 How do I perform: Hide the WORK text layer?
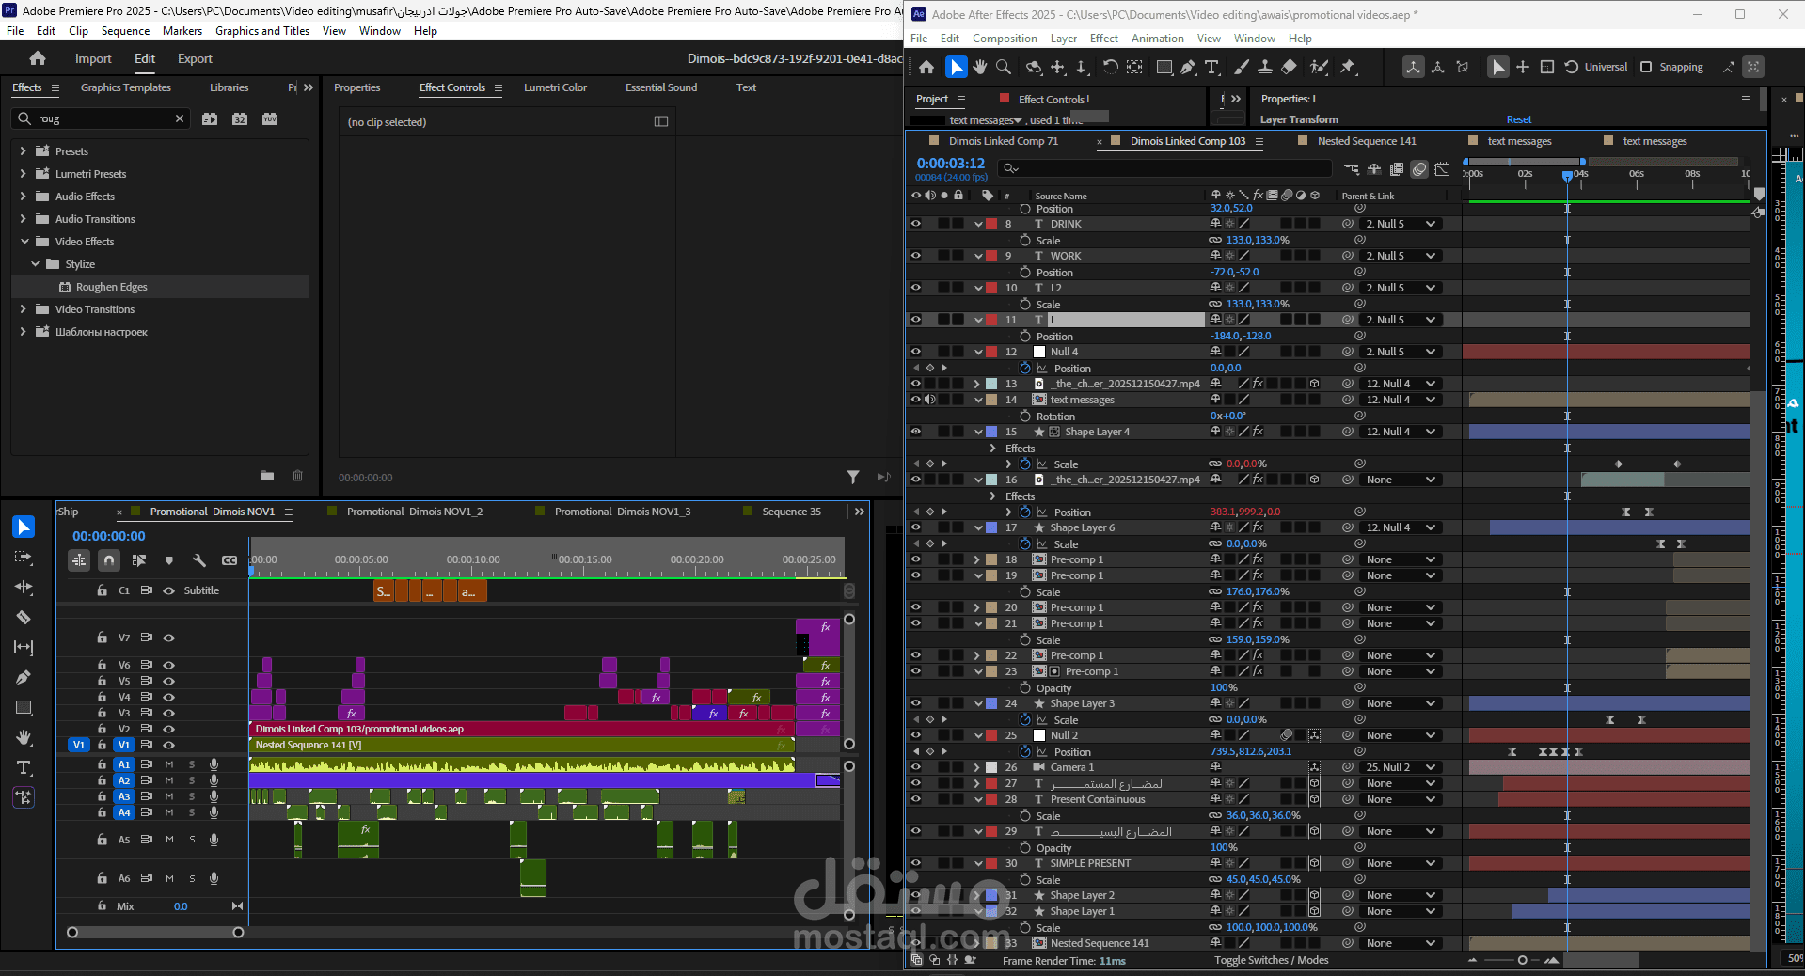click(915, 256)
